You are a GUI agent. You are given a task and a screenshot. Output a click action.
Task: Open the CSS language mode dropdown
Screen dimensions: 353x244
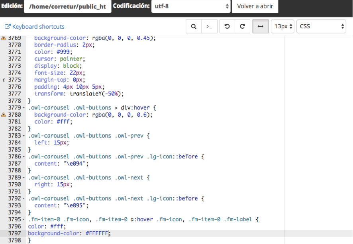(321, 27)
